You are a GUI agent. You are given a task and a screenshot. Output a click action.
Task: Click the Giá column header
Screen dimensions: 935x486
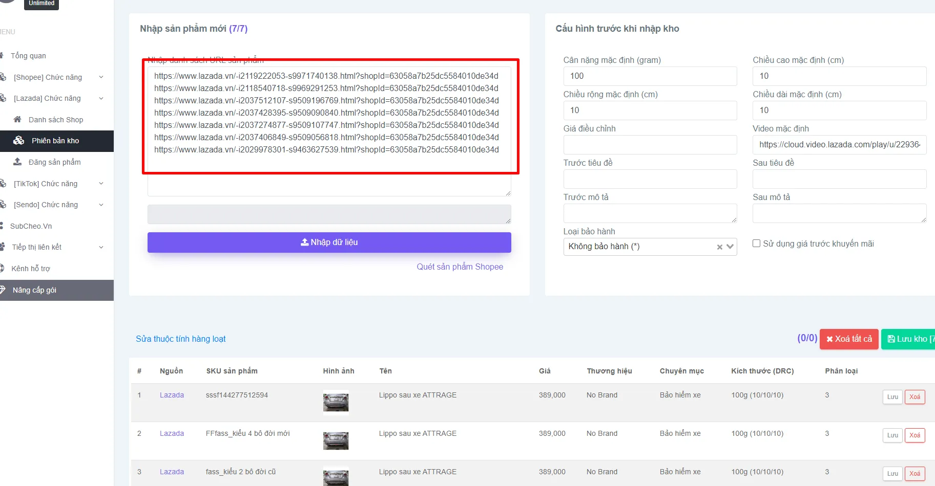(545, 371)
